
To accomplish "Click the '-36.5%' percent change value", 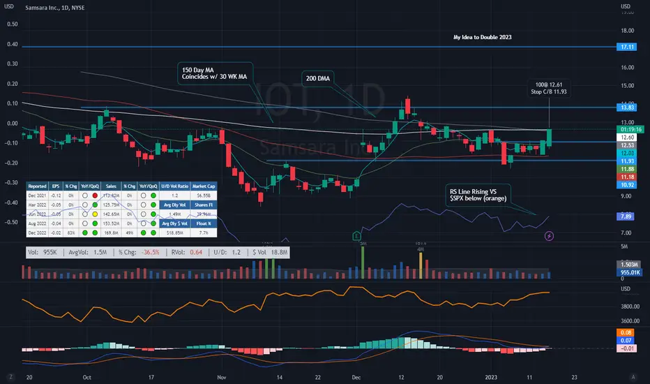I will 150,253.
